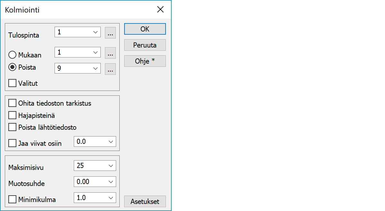Click the browse button beside Poista field

(110, 69)
